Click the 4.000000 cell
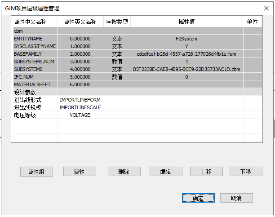The width and height of the screenshot is (275, 217). click(x=80, y=69)
